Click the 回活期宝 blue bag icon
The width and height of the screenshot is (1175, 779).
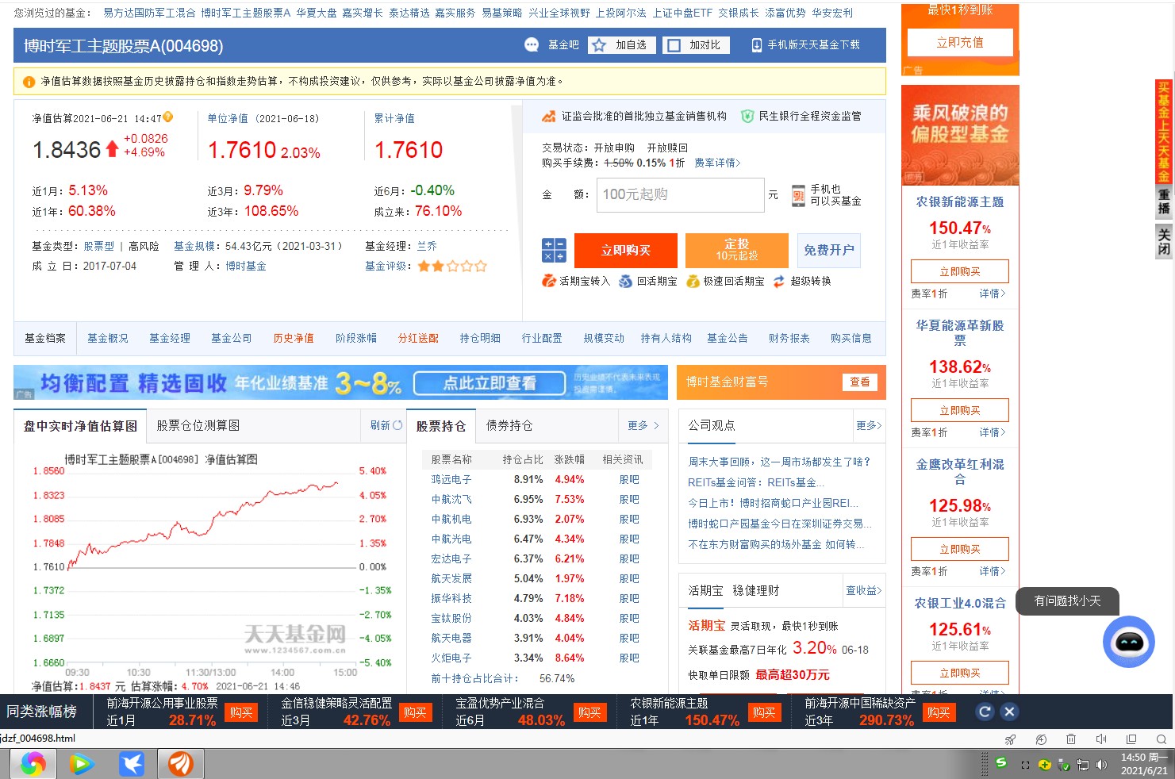[626, 281]
